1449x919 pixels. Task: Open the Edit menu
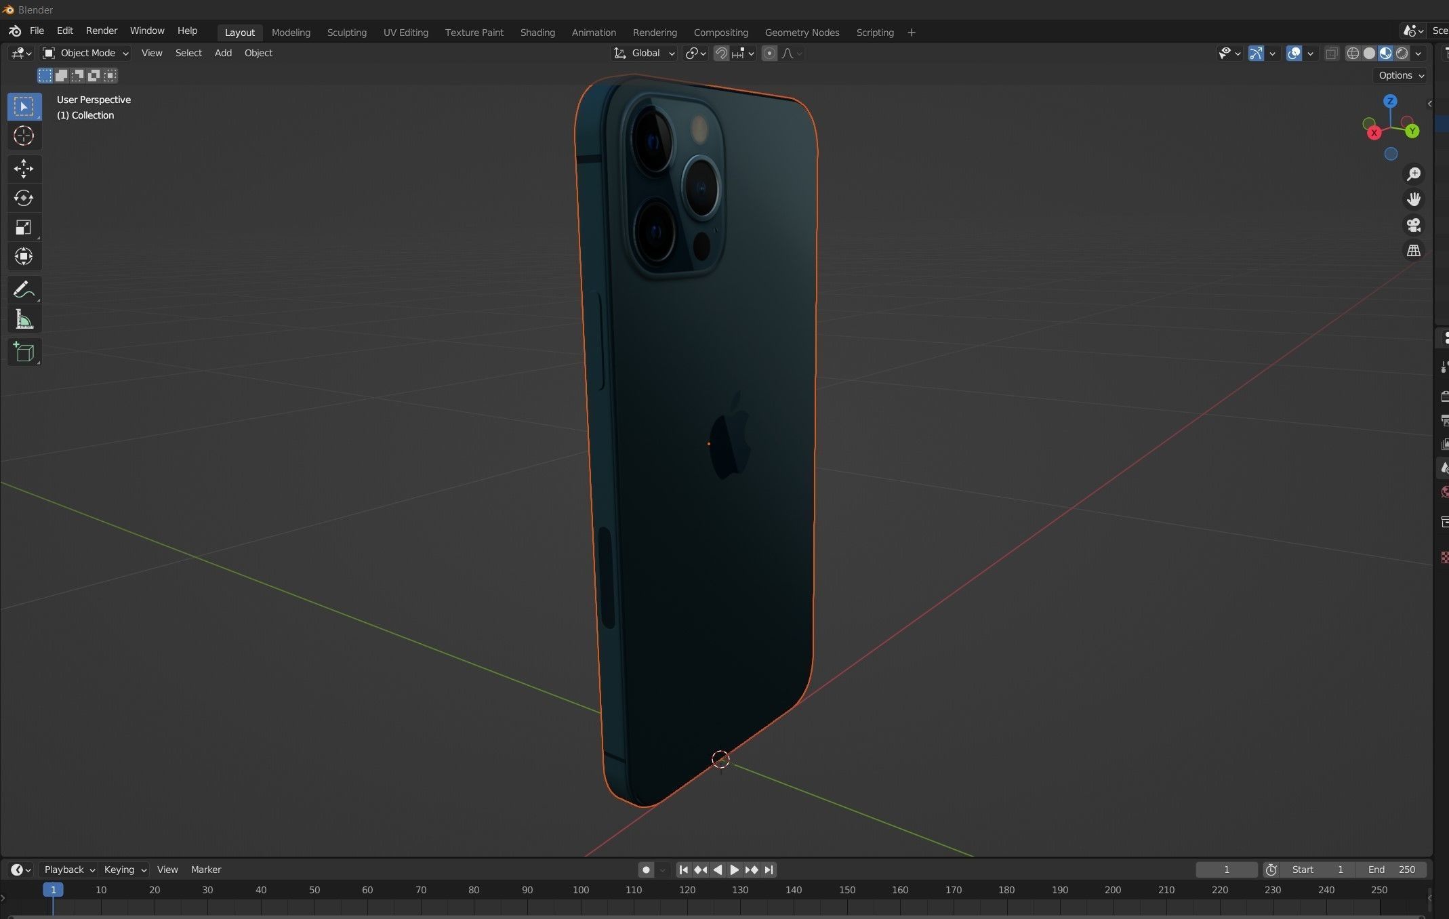coord(64,31)
